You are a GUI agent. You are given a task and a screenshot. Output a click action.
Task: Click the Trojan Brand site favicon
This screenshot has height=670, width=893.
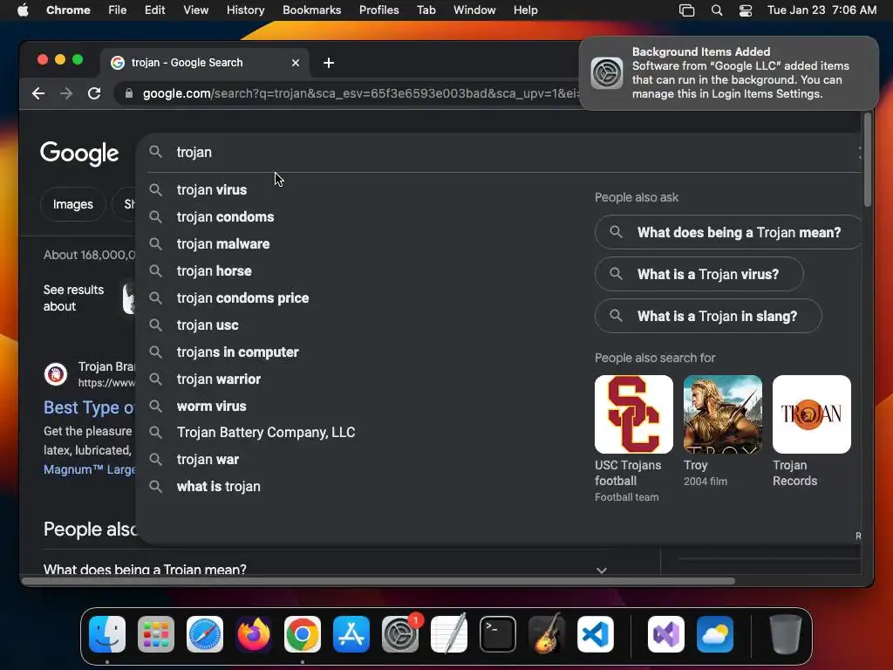tap(56, 374)
